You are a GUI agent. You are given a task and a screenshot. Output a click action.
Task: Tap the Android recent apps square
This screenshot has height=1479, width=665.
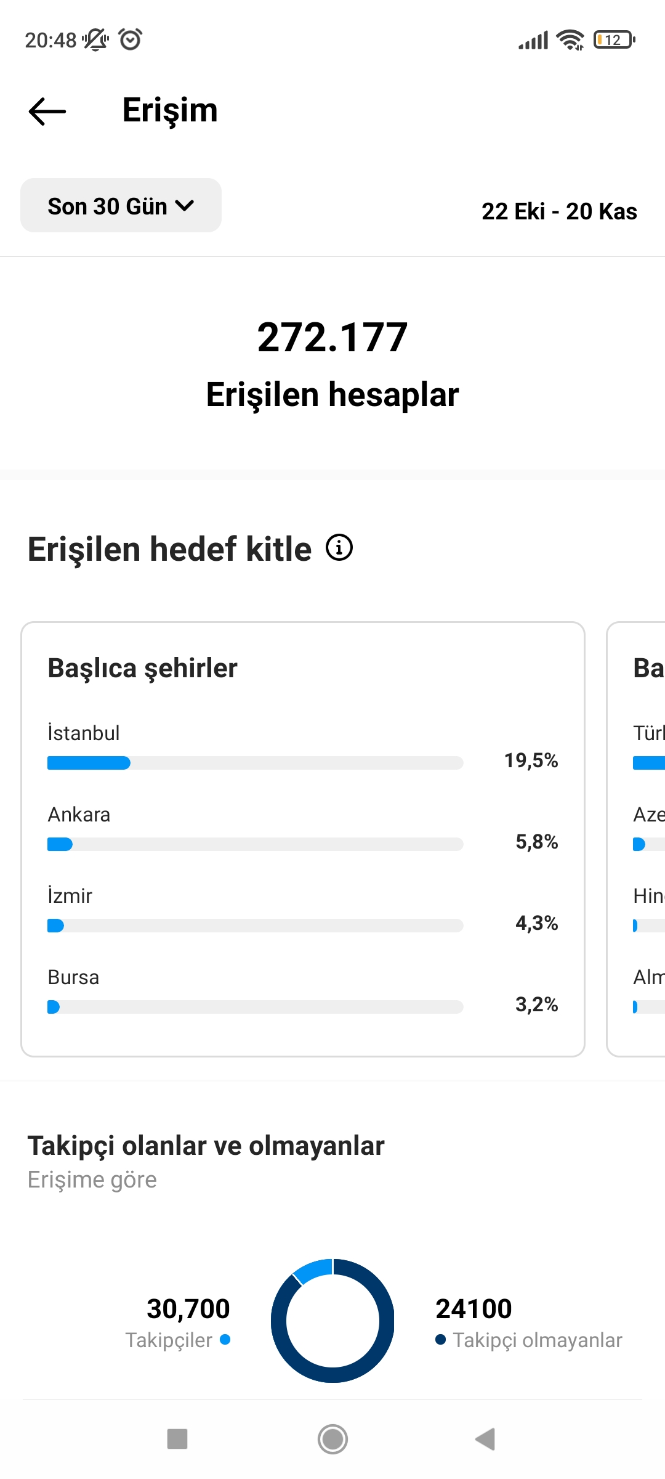(x=177, y=1440)
